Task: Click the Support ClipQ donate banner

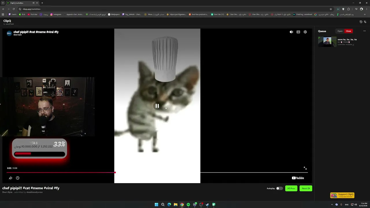Action: point(342,195)
